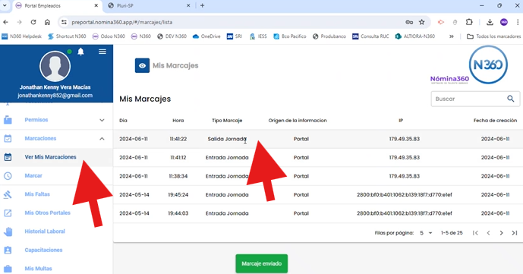Open the browser downloads icon
Viewport: 523px width, 274px height.
[490, 22]
